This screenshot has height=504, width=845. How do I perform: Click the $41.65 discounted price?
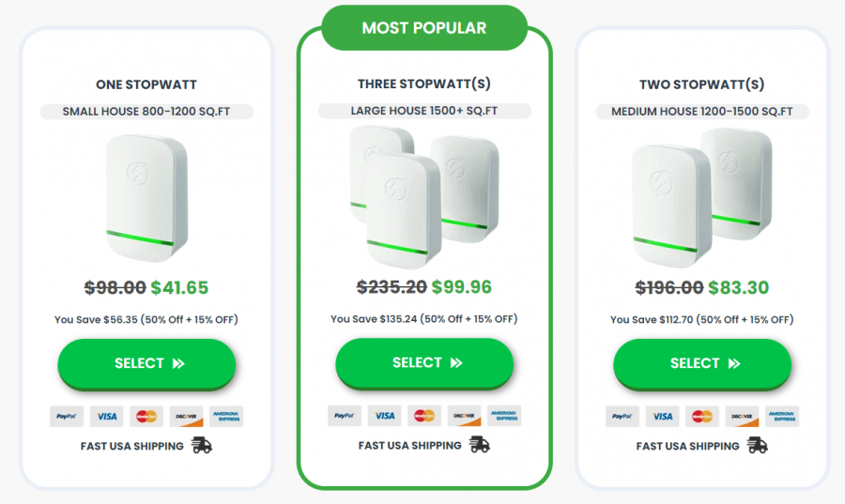tap(179, 288)
